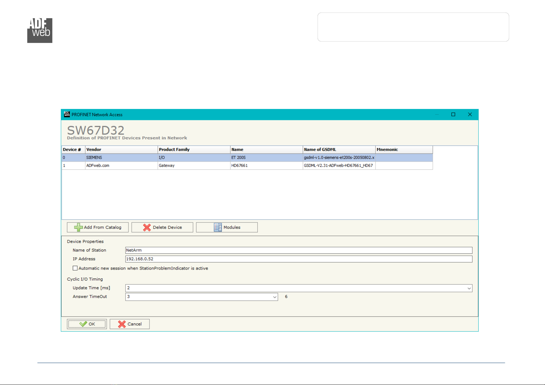545x385 pixels.
Task: Sort by the Device # column header
Action: [x=73, y=150]
